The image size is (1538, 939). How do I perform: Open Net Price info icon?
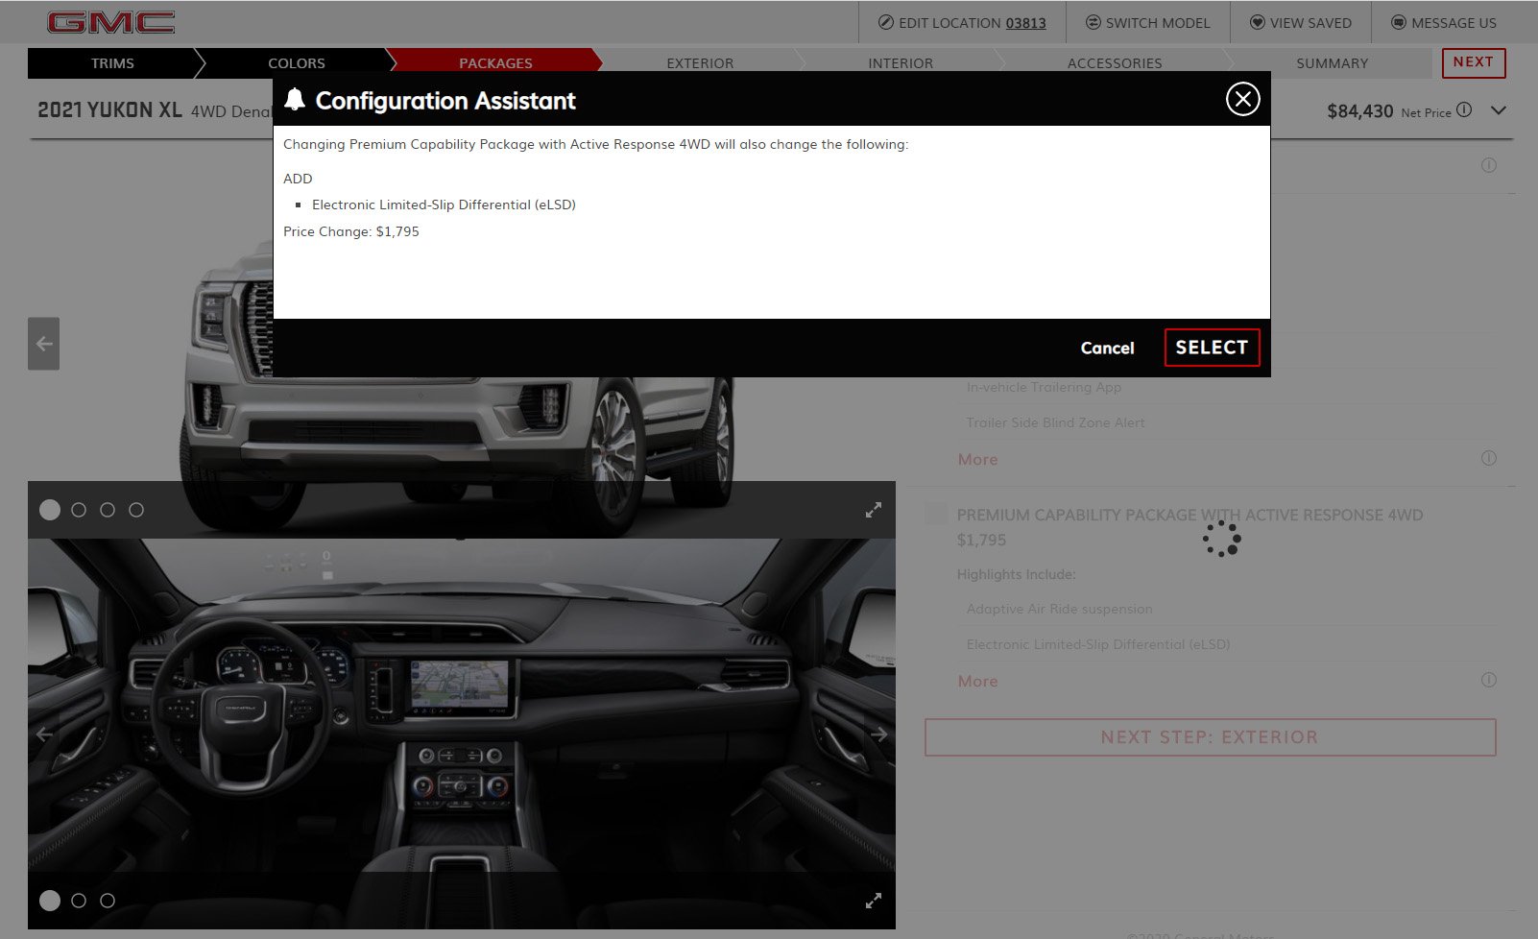tap(1464, 109)
